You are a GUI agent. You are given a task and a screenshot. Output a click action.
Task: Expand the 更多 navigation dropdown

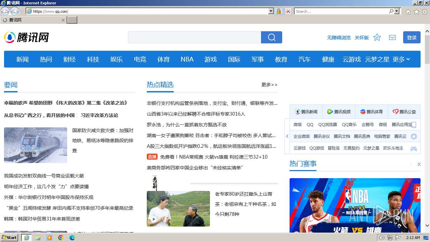tap(401, 59)
